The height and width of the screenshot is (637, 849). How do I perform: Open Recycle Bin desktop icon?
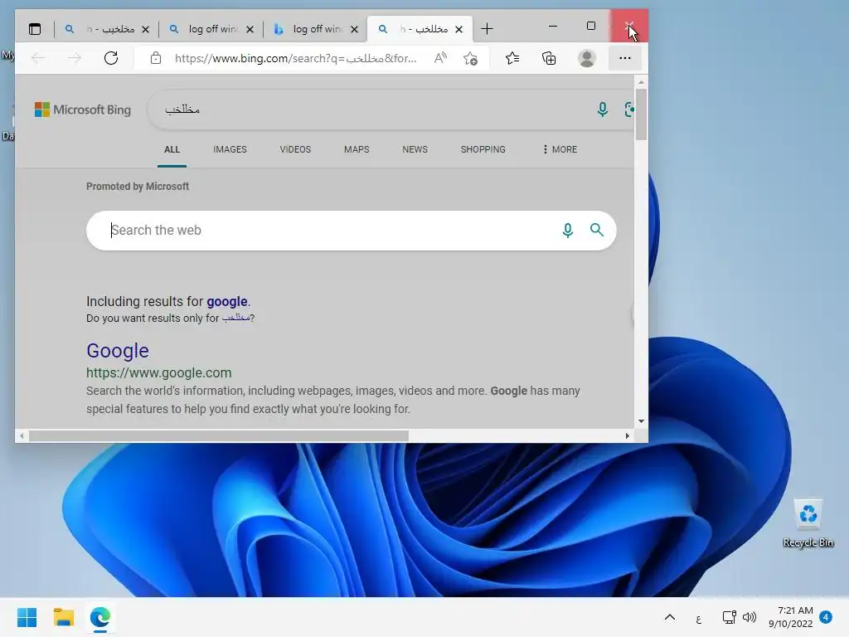[x=808, y=524]
